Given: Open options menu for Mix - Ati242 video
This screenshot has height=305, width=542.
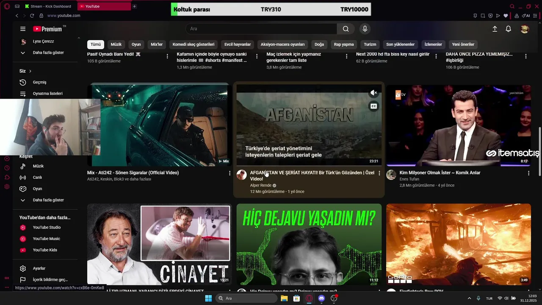Looking at the screenshot, I should 230,173.
